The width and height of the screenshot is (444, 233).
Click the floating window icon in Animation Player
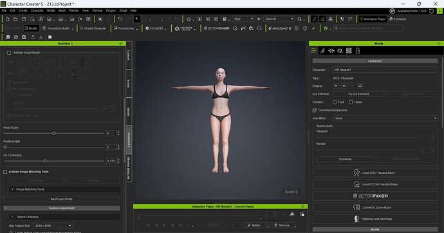302,214
